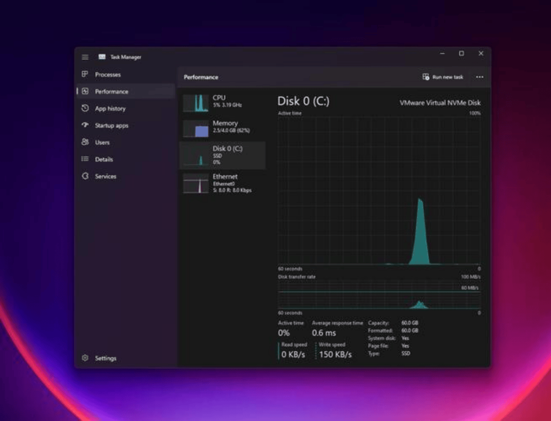Click the Disk active time graph
The width and height of the screenshot is (551, 421).
click(379, 190)
